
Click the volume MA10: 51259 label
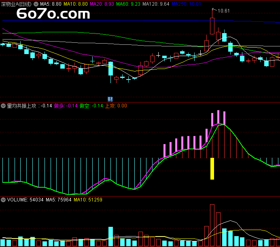[x=88, y=200]
